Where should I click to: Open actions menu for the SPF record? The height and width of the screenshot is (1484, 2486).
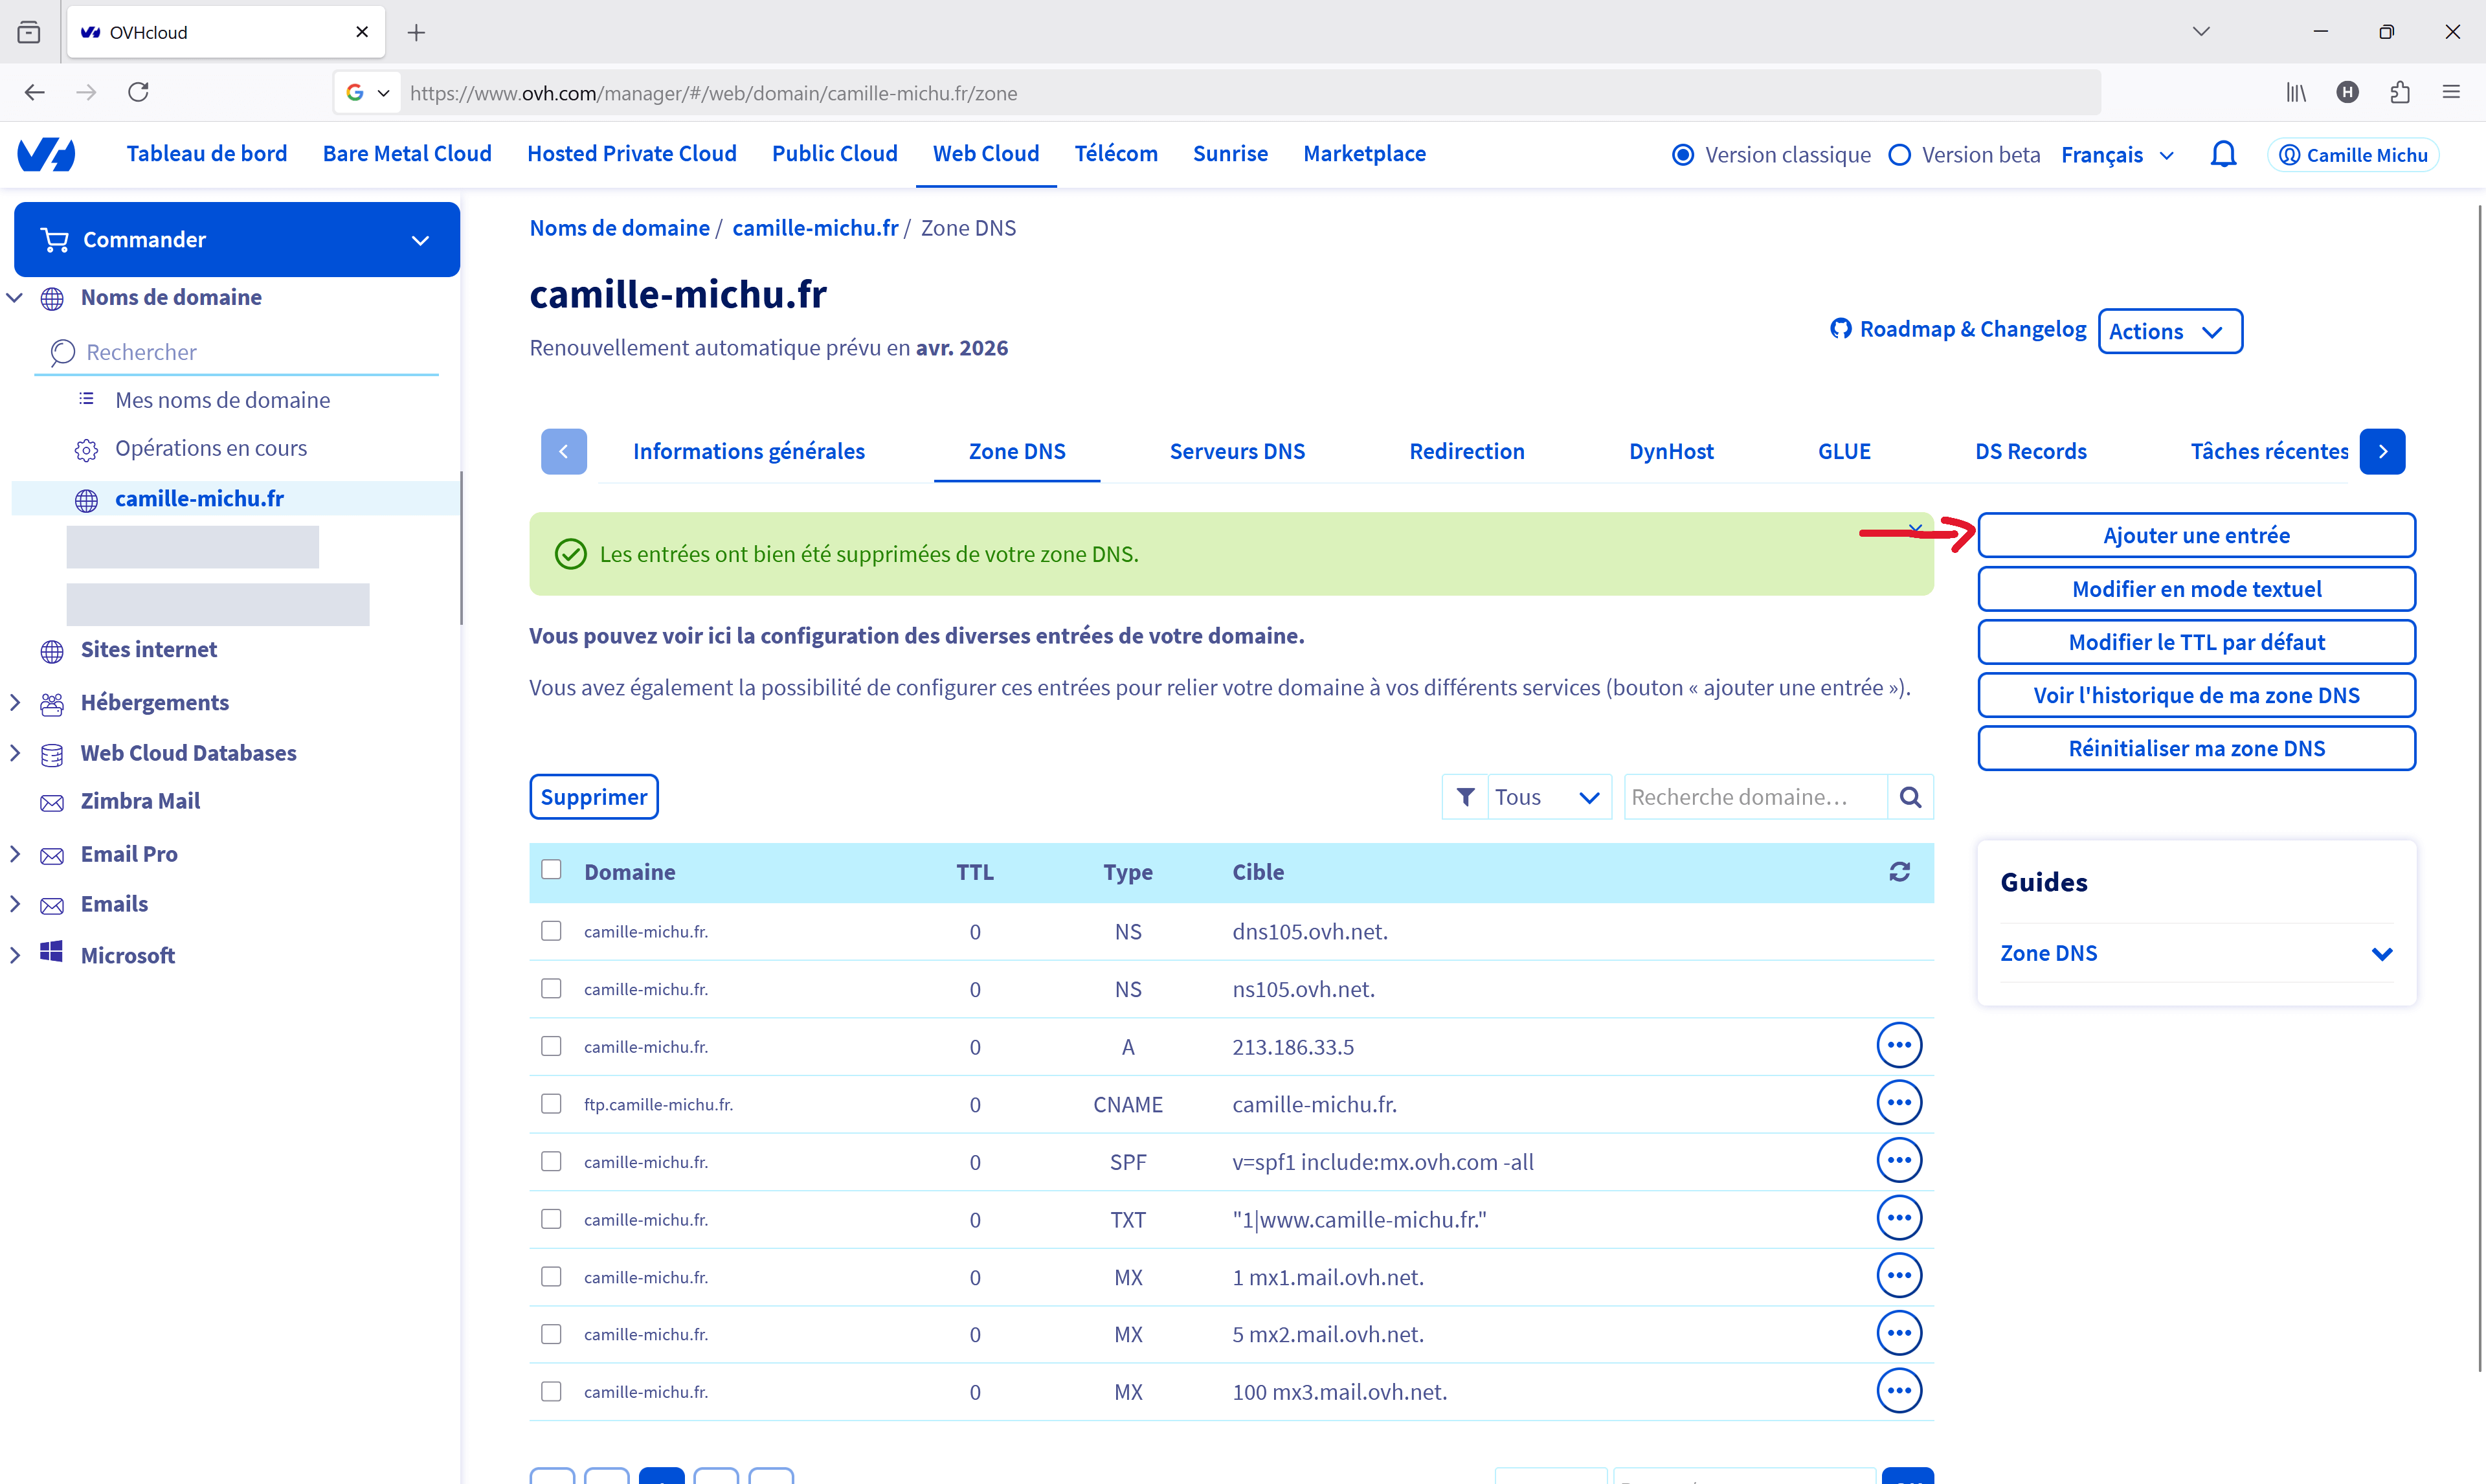(1898, 1161)
